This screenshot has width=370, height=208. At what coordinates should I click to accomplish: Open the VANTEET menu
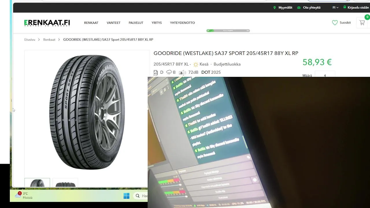pos(113,23)
